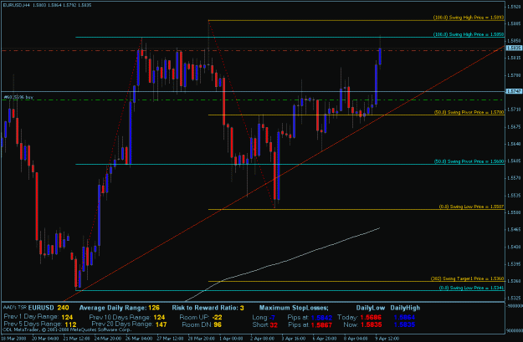The image size is (523, 342).
Task: Select Today's daily high 1.5864
Action: [404, 318]
